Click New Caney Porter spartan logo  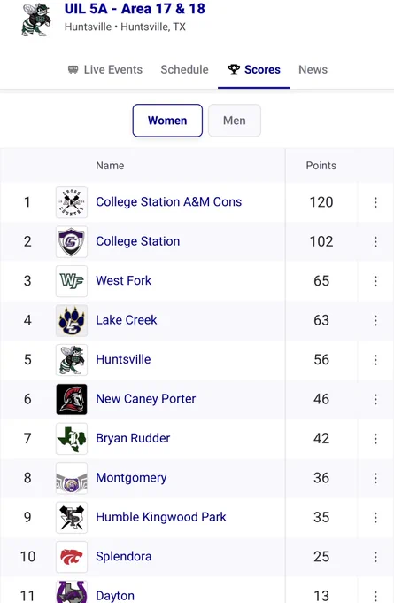pos(72,399)
